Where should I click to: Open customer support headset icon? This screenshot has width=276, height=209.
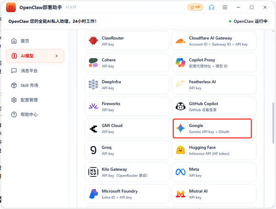pos(212,7)
